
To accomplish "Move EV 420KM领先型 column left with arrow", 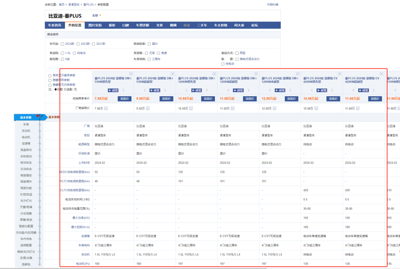I will point(311,90).
